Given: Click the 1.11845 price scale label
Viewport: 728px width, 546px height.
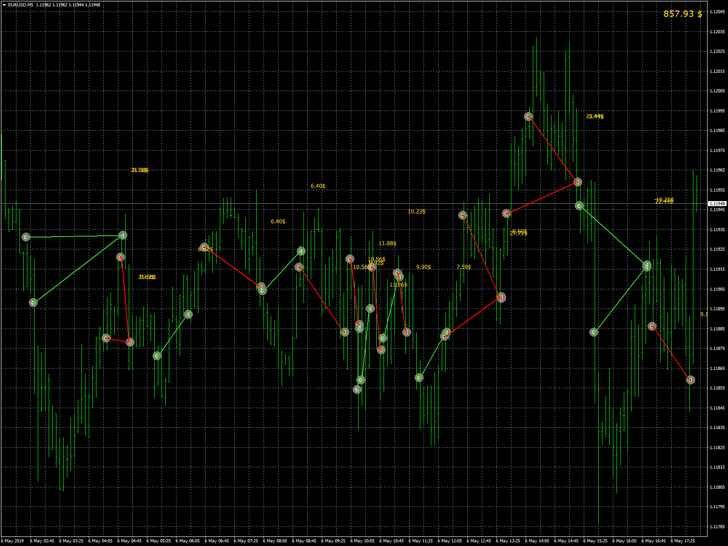Looking at the screenshot, I should pos(718,408).
